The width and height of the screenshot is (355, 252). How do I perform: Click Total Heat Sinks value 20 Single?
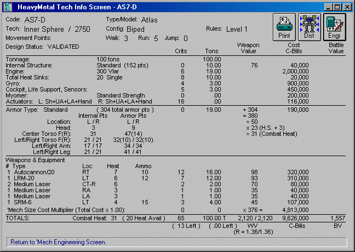coord(110,77)
